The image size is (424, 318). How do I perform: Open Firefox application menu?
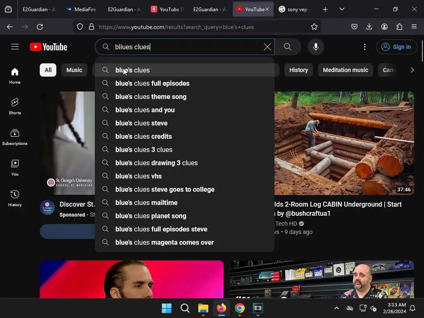click(x=414, y=27)
